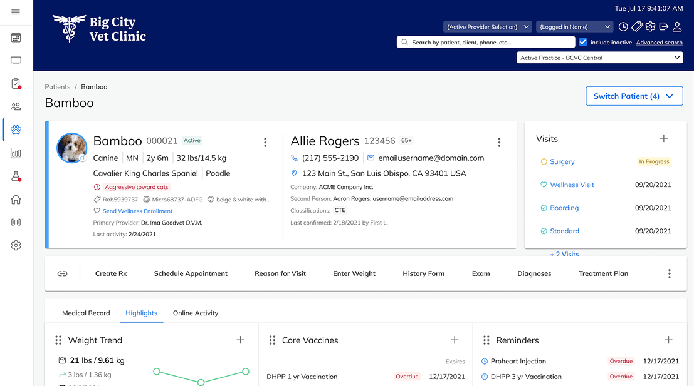Uncheck the include inactive checkbox
Screen dimensions: 694x386
point(583,42)
